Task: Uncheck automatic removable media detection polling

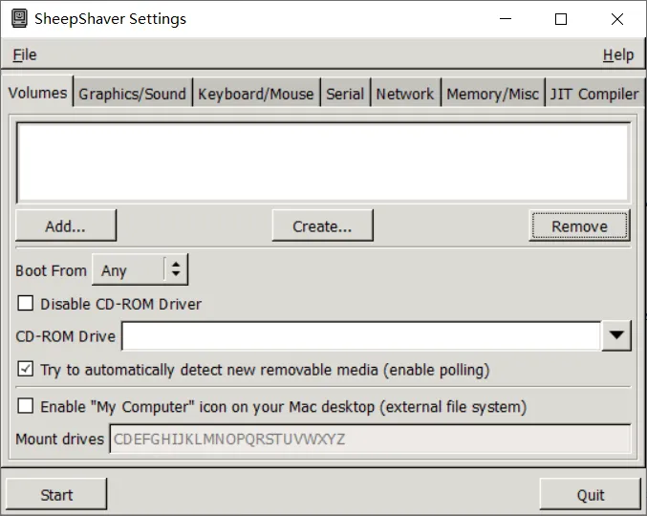Action: click(26, 369)
